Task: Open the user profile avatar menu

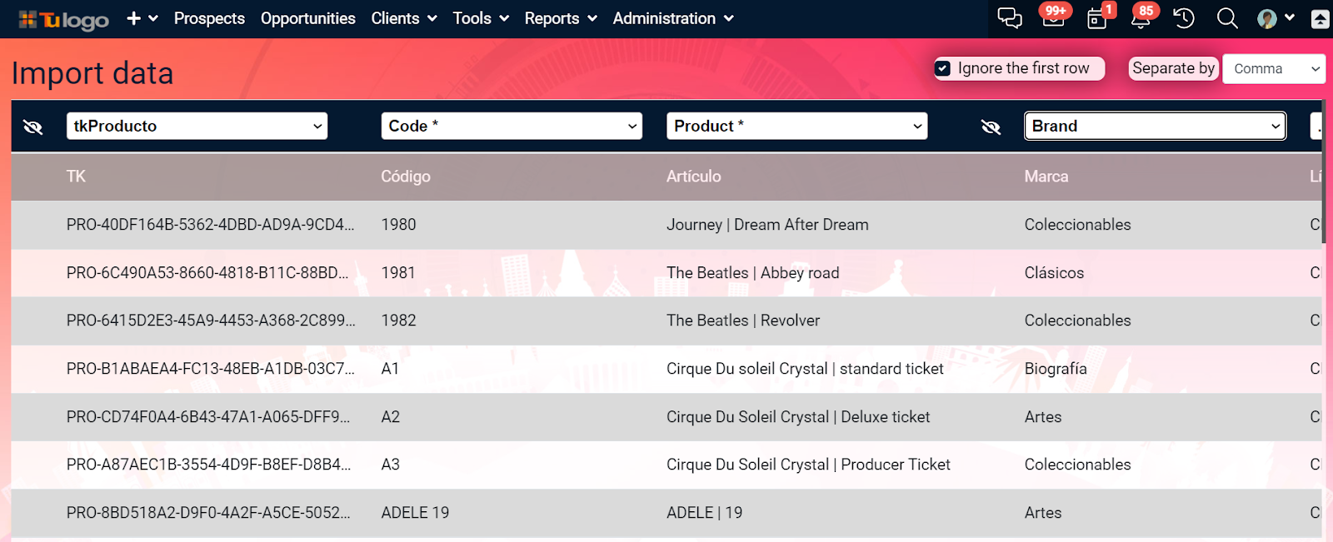Action: coord(1276,18)
